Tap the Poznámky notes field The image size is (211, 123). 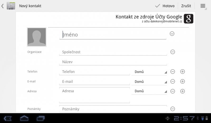pyautogui.click(x=113, y=109)
